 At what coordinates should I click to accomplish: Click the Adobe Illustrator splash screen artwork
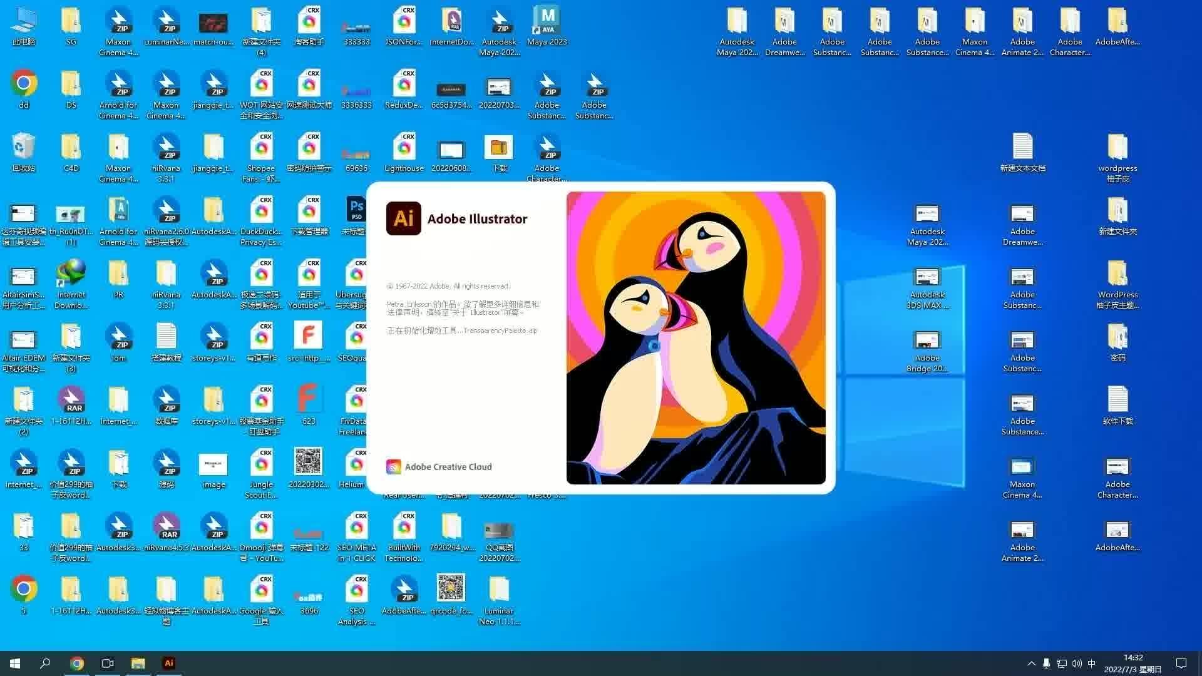696,338
